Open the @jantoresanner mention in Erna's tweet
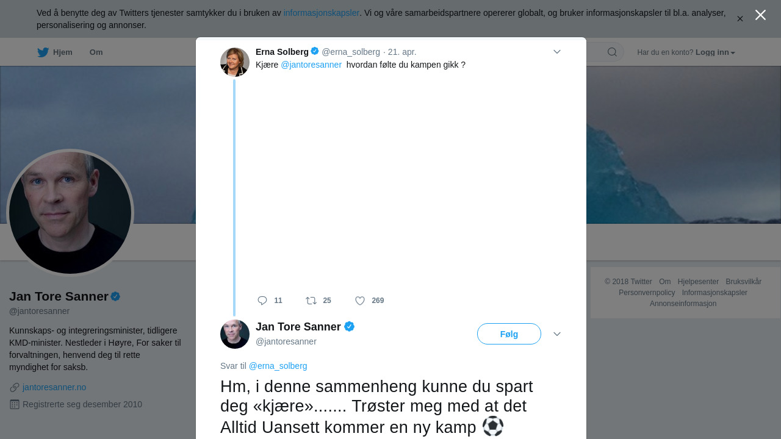 tap(311, 65)
